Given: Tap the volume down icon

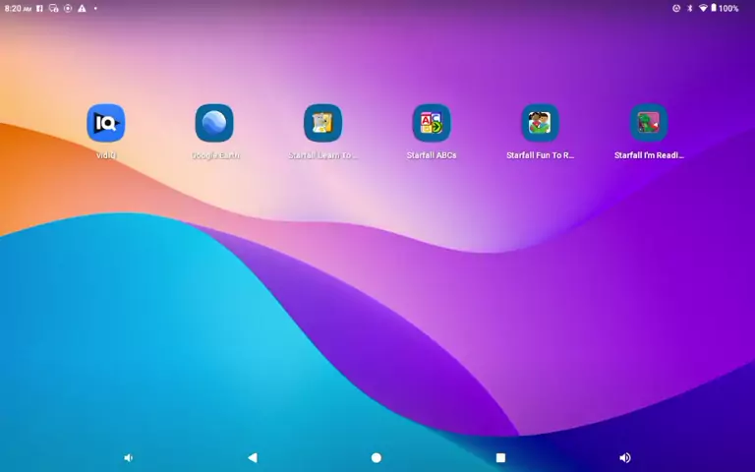Looking at the screenshot, I should (x=128, y=458).
